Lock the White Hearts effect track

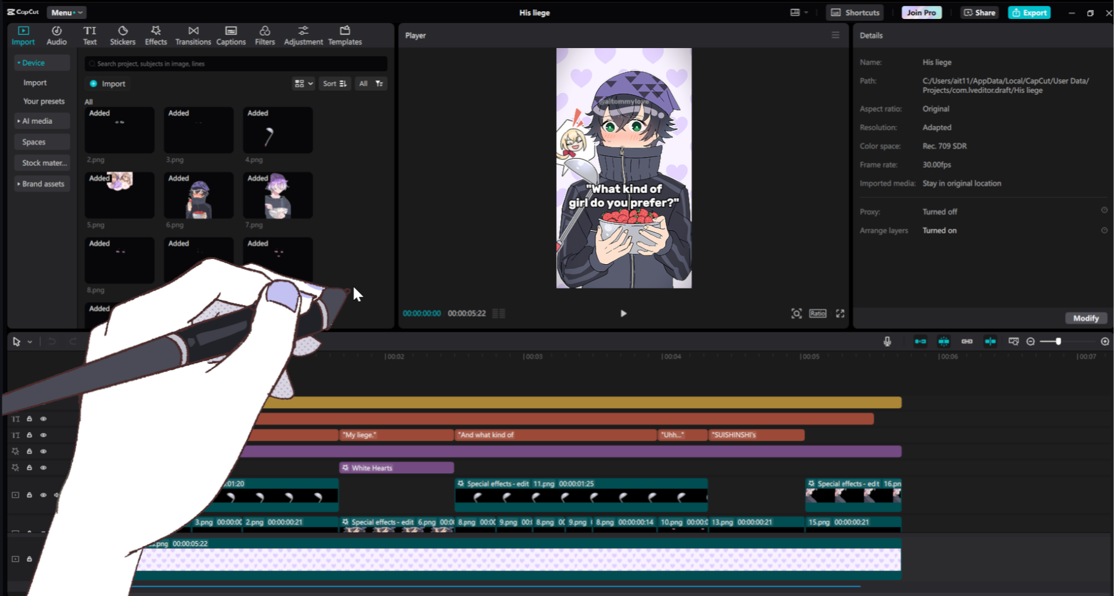pos(29,467)
